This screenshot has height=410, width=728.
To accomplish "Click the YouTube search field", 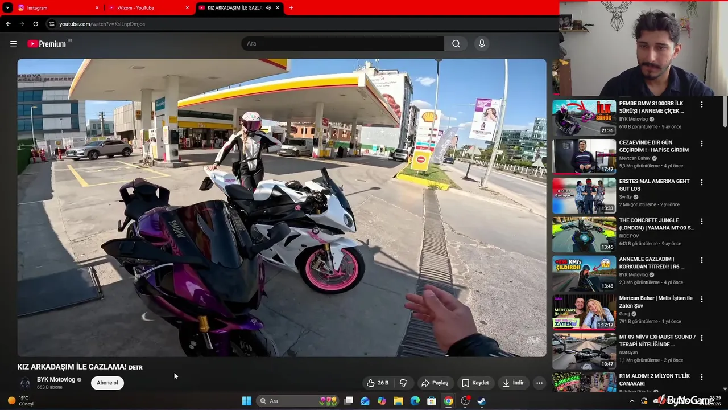I will click(343, 44).
